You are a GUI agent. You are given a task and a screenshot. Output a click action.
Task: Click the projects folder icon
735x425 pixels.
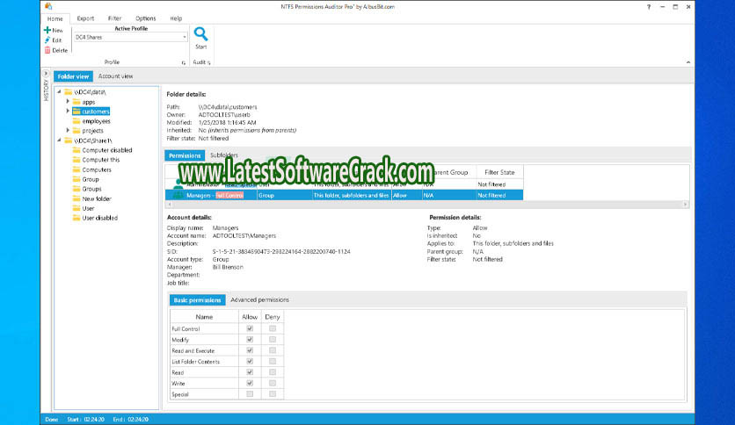76,131
